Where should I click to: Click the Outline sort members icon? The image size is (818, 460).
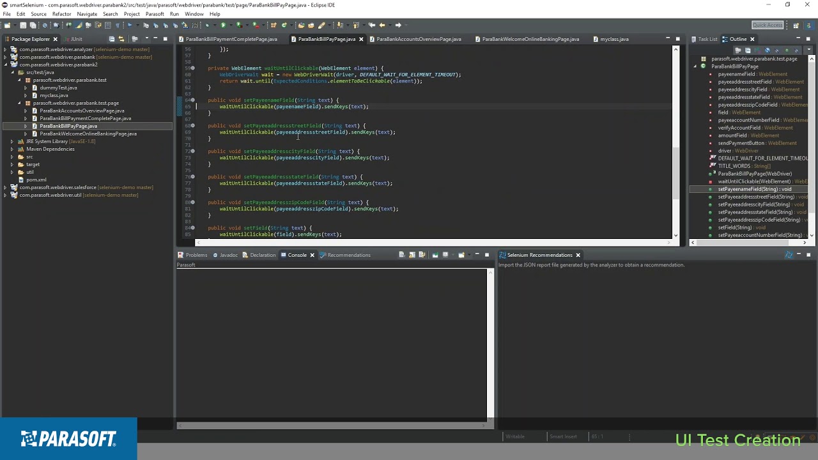click(759, 50)
